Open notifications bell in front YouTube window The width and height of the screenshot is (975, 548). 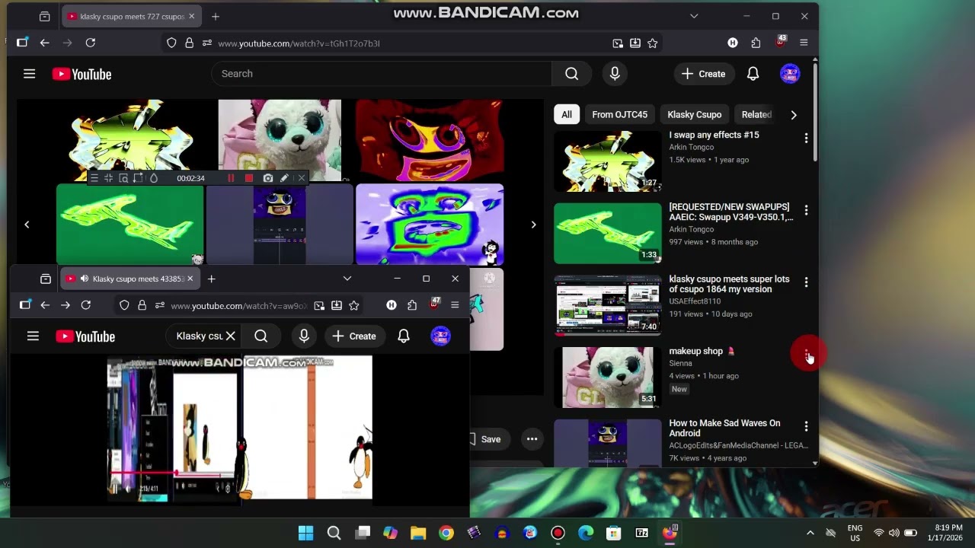tap(404, 336)
